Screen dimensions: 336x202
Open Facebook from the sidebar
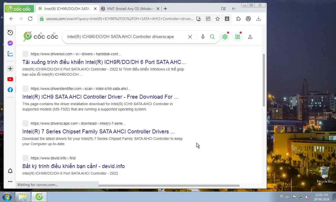[x=10, y=90]
